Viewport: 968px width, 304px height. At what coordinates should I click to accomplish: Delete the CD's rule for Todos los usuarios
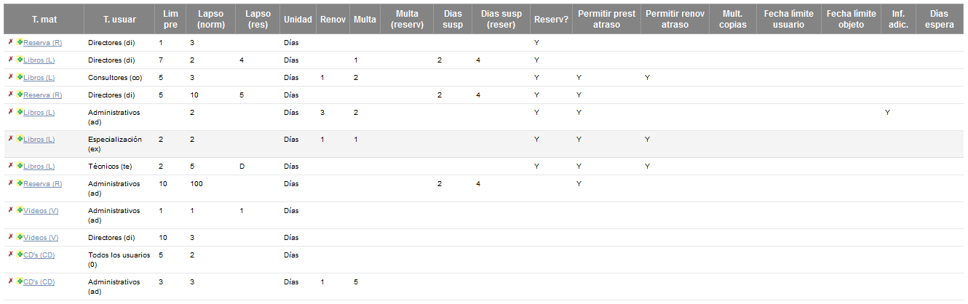10,255
